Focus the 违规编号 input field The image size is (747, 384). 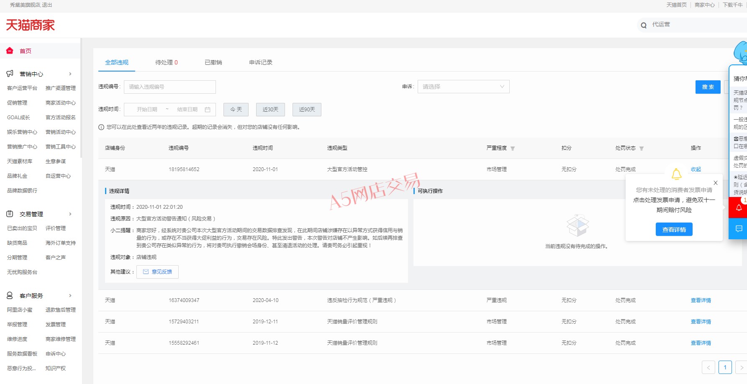click(170, 87)
